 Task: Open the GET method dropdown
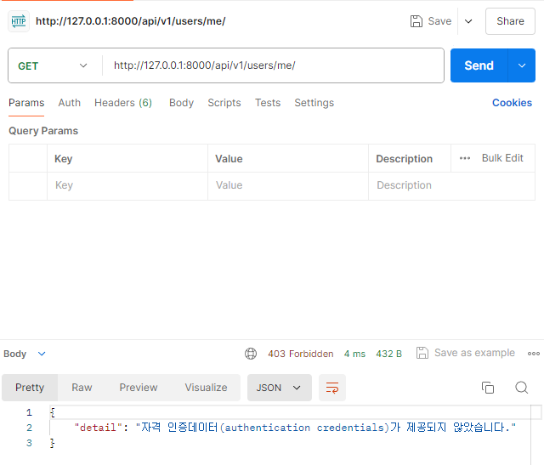click(x=54, y=65)
